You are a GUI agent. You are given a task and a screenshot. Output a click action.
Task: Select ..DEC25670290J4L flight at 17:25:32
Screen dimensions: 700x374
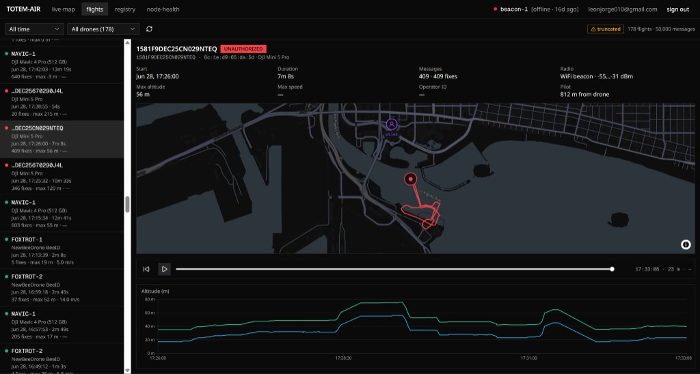(x=62, y=177)
